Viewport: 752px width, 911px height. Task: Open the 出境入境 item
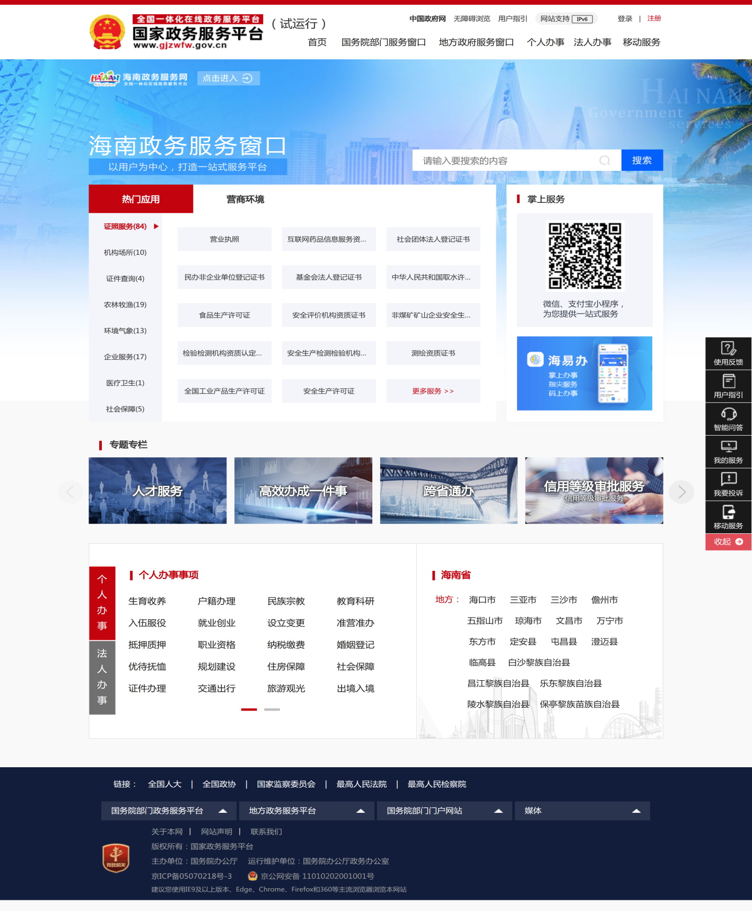[355, 688]
